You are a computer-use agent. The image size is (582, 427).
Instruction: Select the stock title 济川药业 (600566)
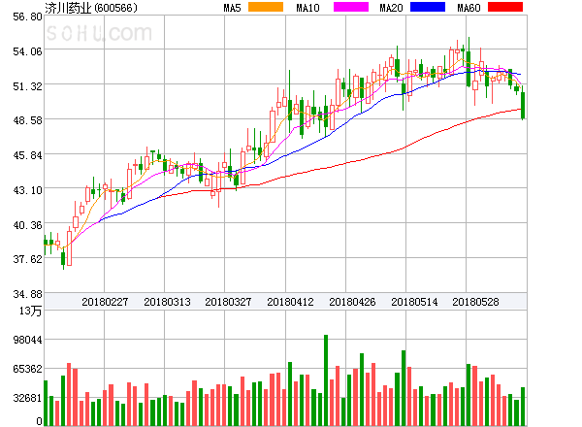91,8
